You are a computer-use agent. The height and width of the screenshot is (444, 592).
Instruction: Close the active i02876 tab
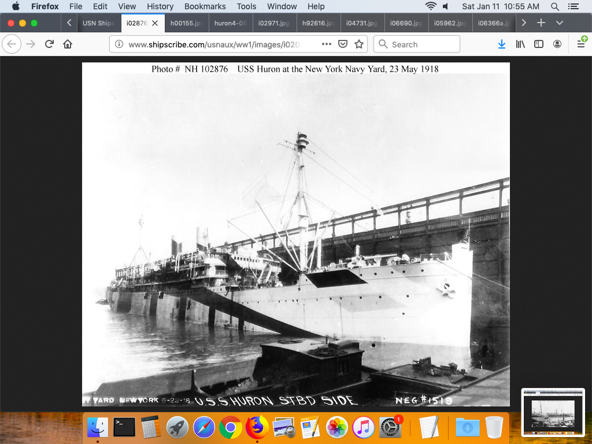[x=155, y=23]
